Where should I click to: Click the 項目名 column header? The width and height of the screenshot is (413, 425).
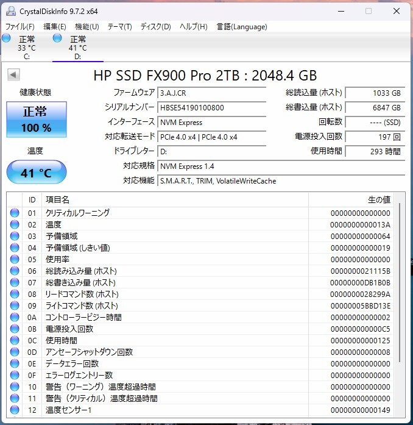[175, 200]
